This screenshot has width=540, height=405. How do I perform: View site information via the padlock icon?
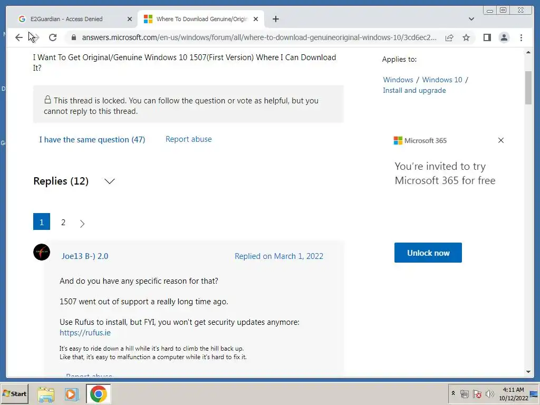(x=73, y=37)
